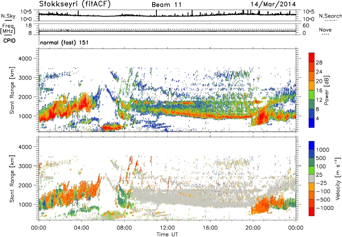Select the 3000 tick in the velocity panel
The height and width of the screenshot is (237, 342).
click(25, 166)
